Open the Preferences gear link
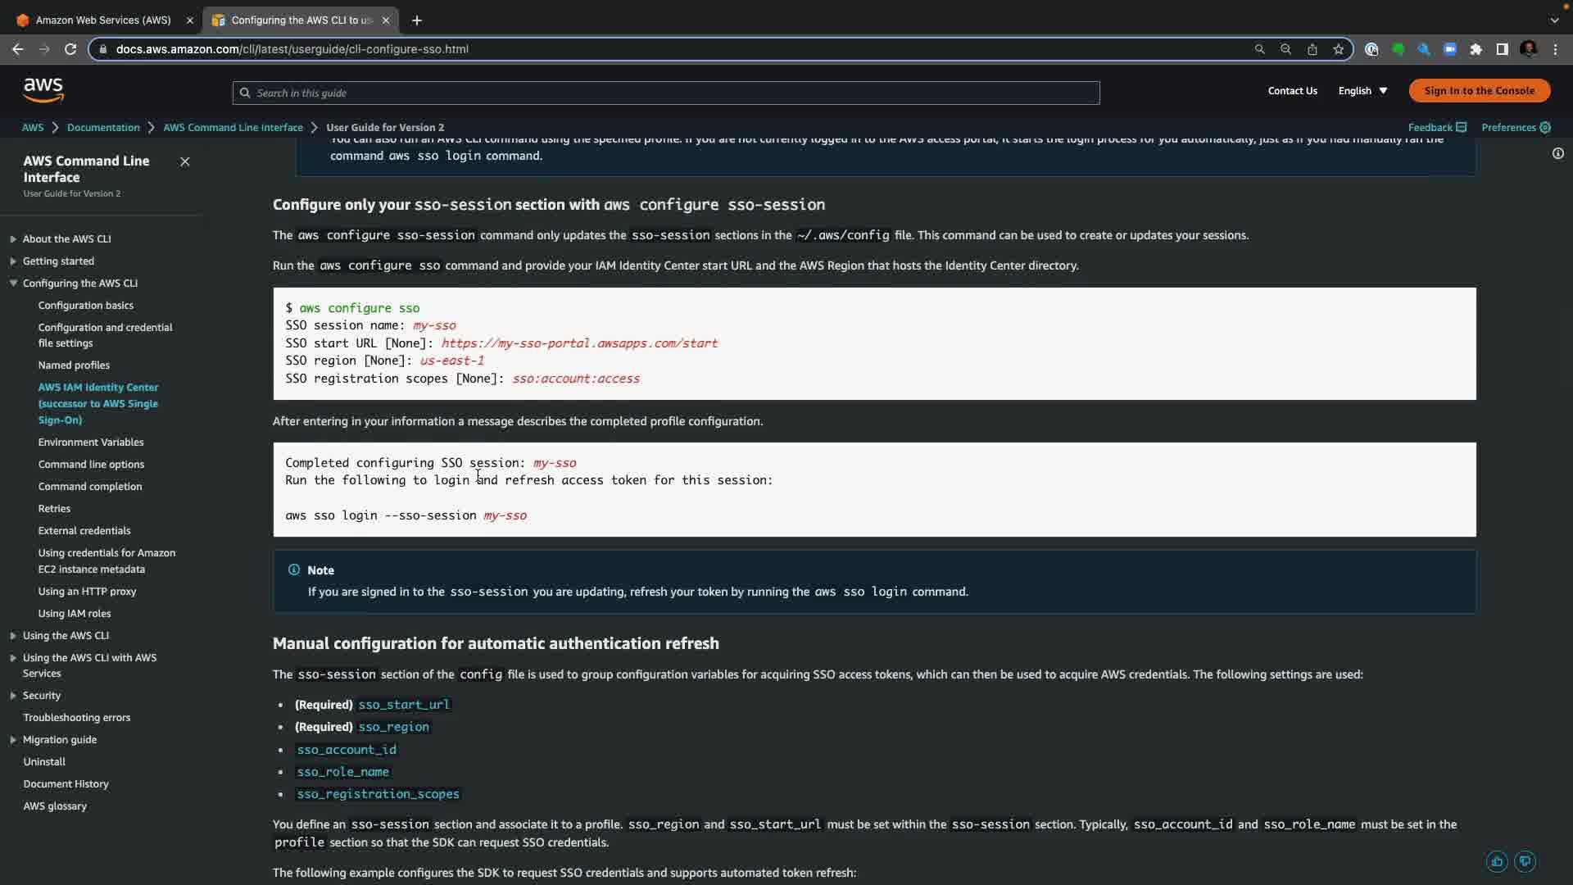Screen dimensions: 1573x885 1515,127
